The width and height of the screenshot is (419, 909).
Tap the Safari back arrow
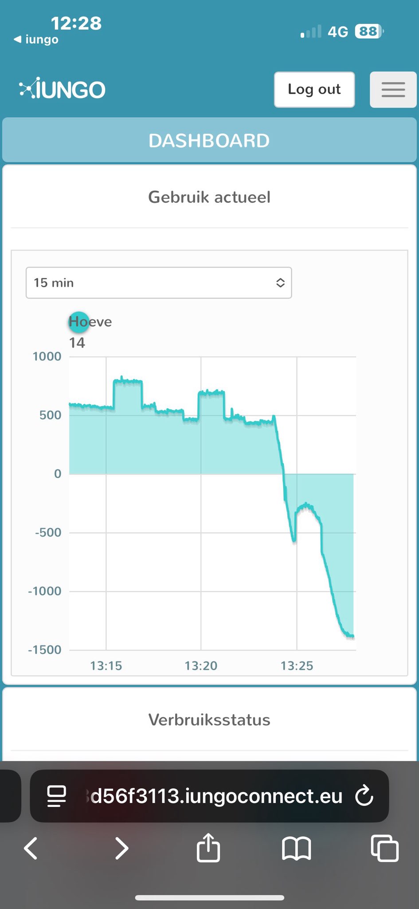(x=31, y=848)
